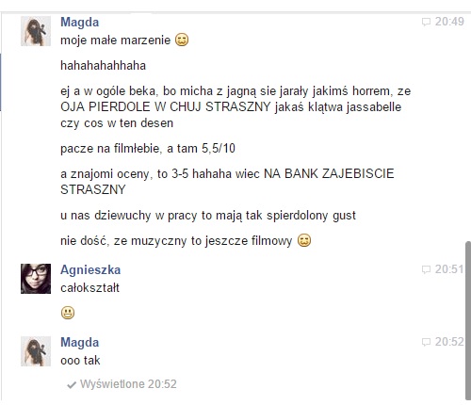Click the 20:49 timestamp
The width and height of the screenshot is (471, 405).
pyautogui.click(x=449, y=22)
